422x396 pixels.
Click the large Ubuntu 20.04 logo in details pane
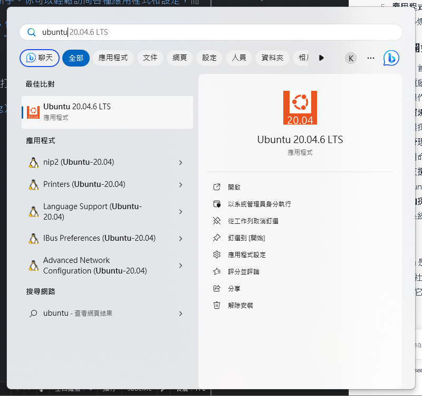(300, 108)
